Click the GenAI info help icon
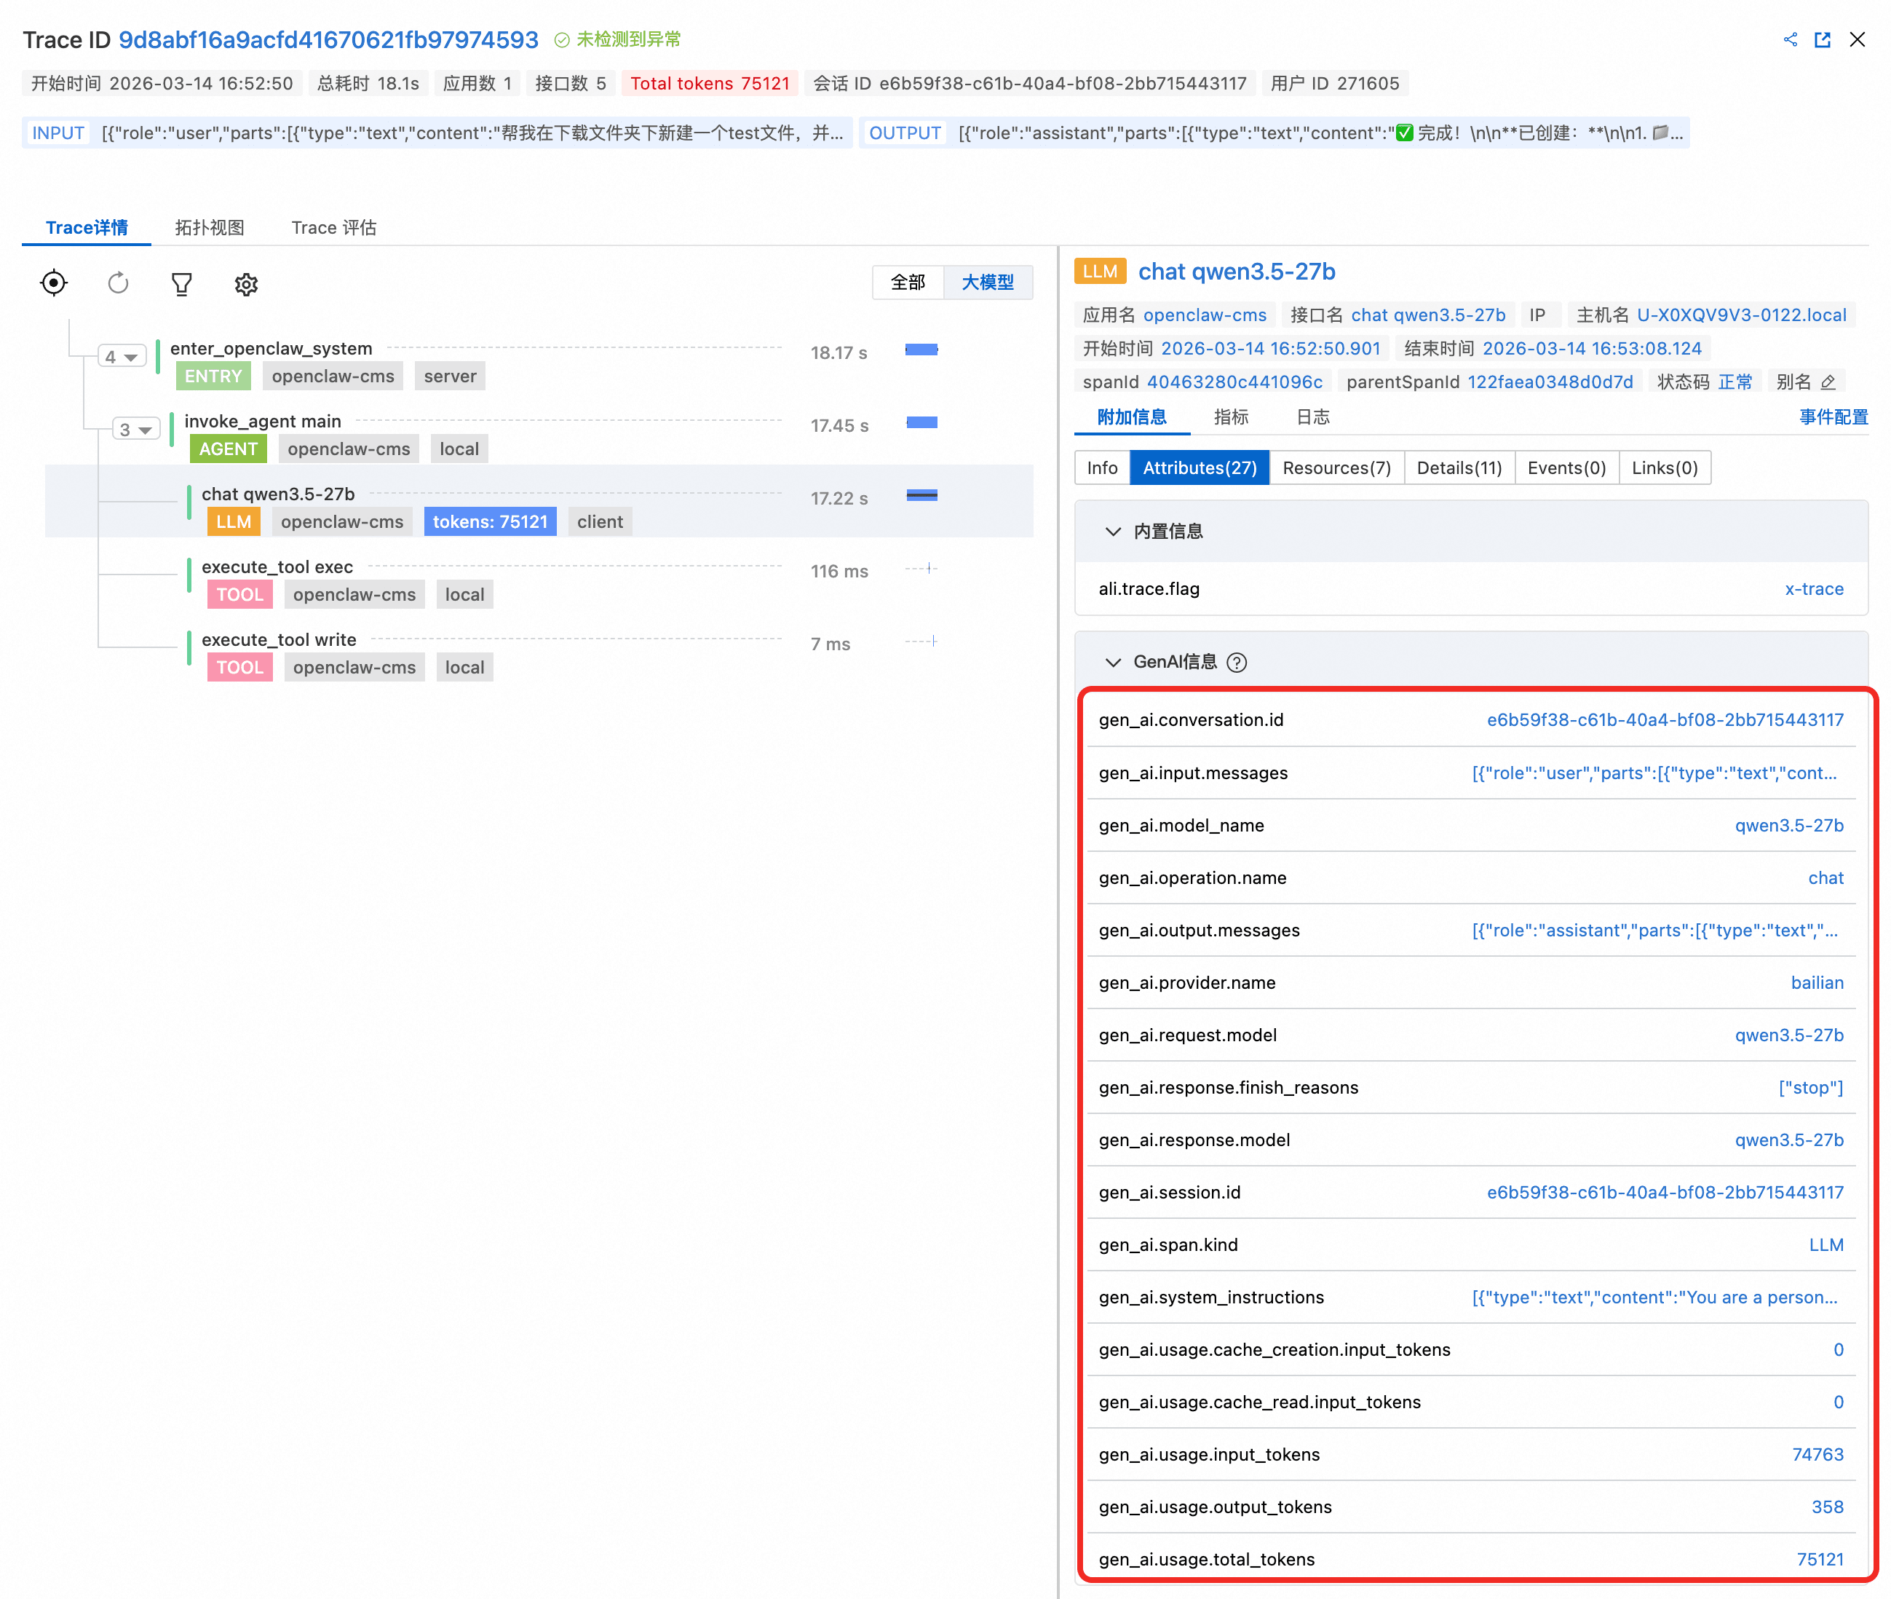1891x1599 pixels. point(1236,663)
